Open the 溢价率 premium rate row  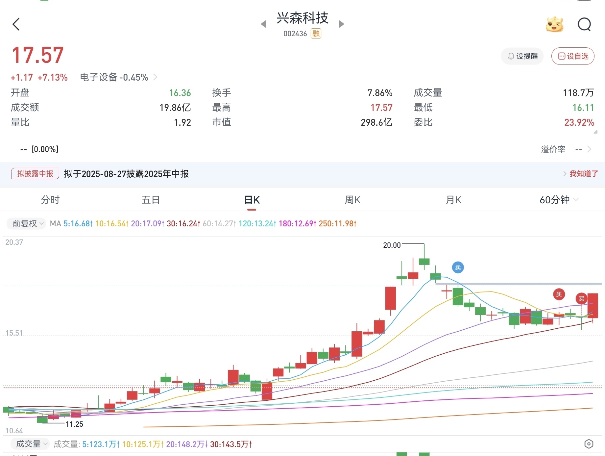click(x=566, y=149)
